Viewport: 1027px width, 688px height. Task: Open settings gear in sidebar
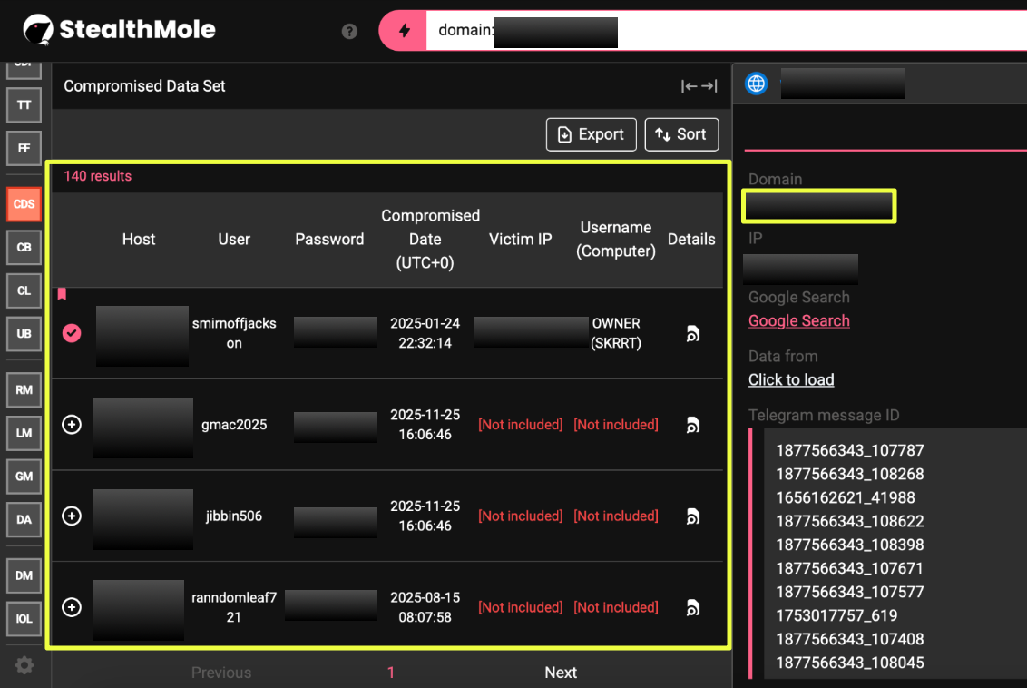24,665
